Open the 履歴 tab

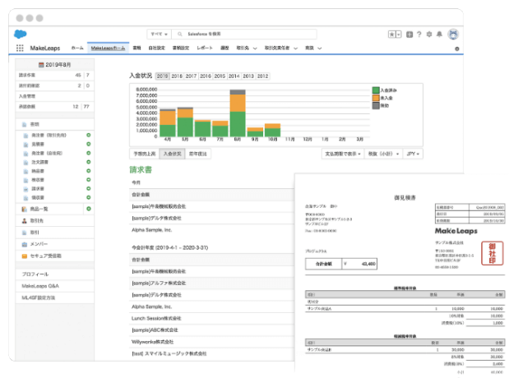pyautogui.click(x=224, y=48)
